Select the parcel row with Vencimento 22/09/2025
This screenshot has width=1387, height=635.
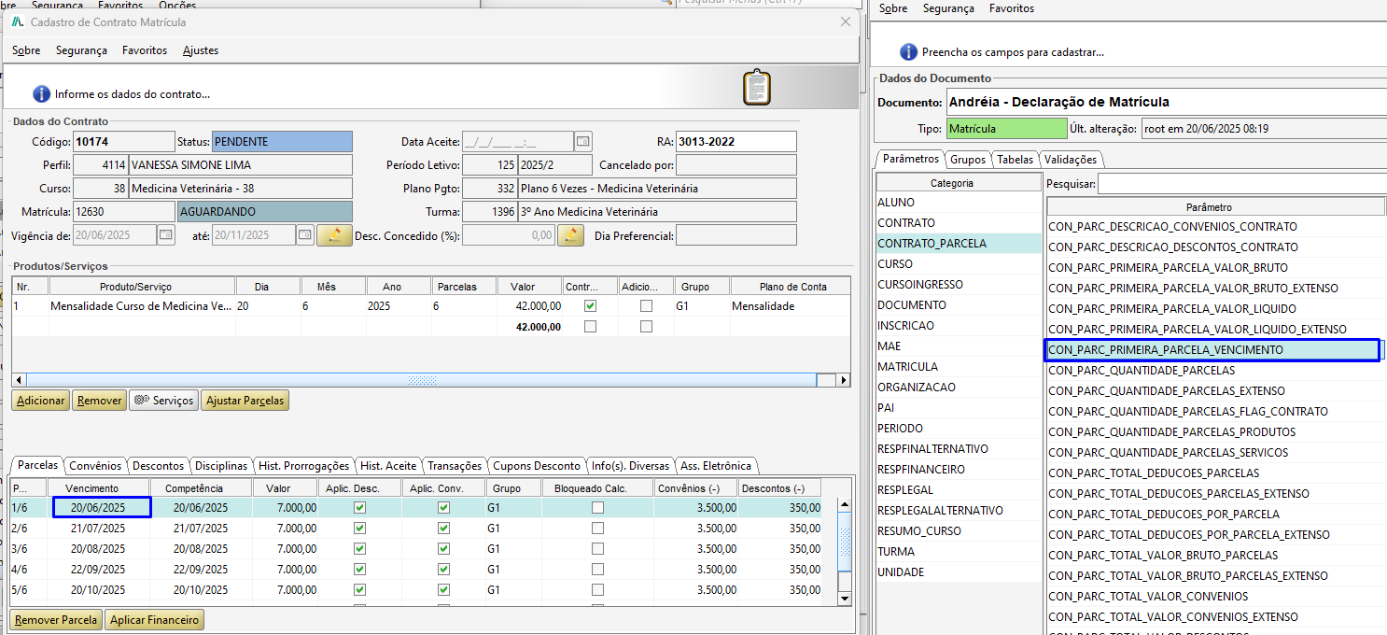point(425,570)
